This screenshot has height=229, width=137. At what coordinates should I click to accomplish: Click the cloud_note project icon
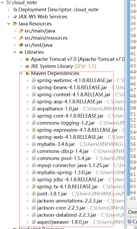click(x=9, y=2)
